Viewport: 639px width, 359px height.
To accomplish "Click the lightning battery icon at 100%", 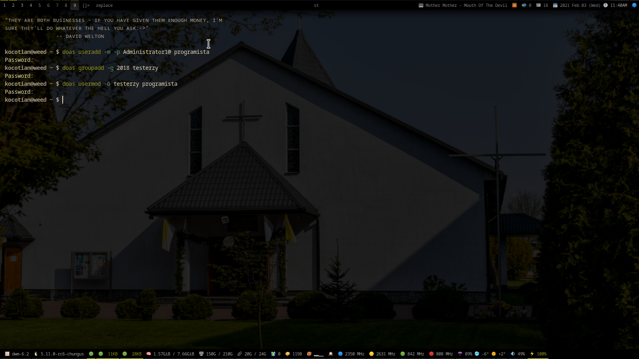I will (532, 354).
